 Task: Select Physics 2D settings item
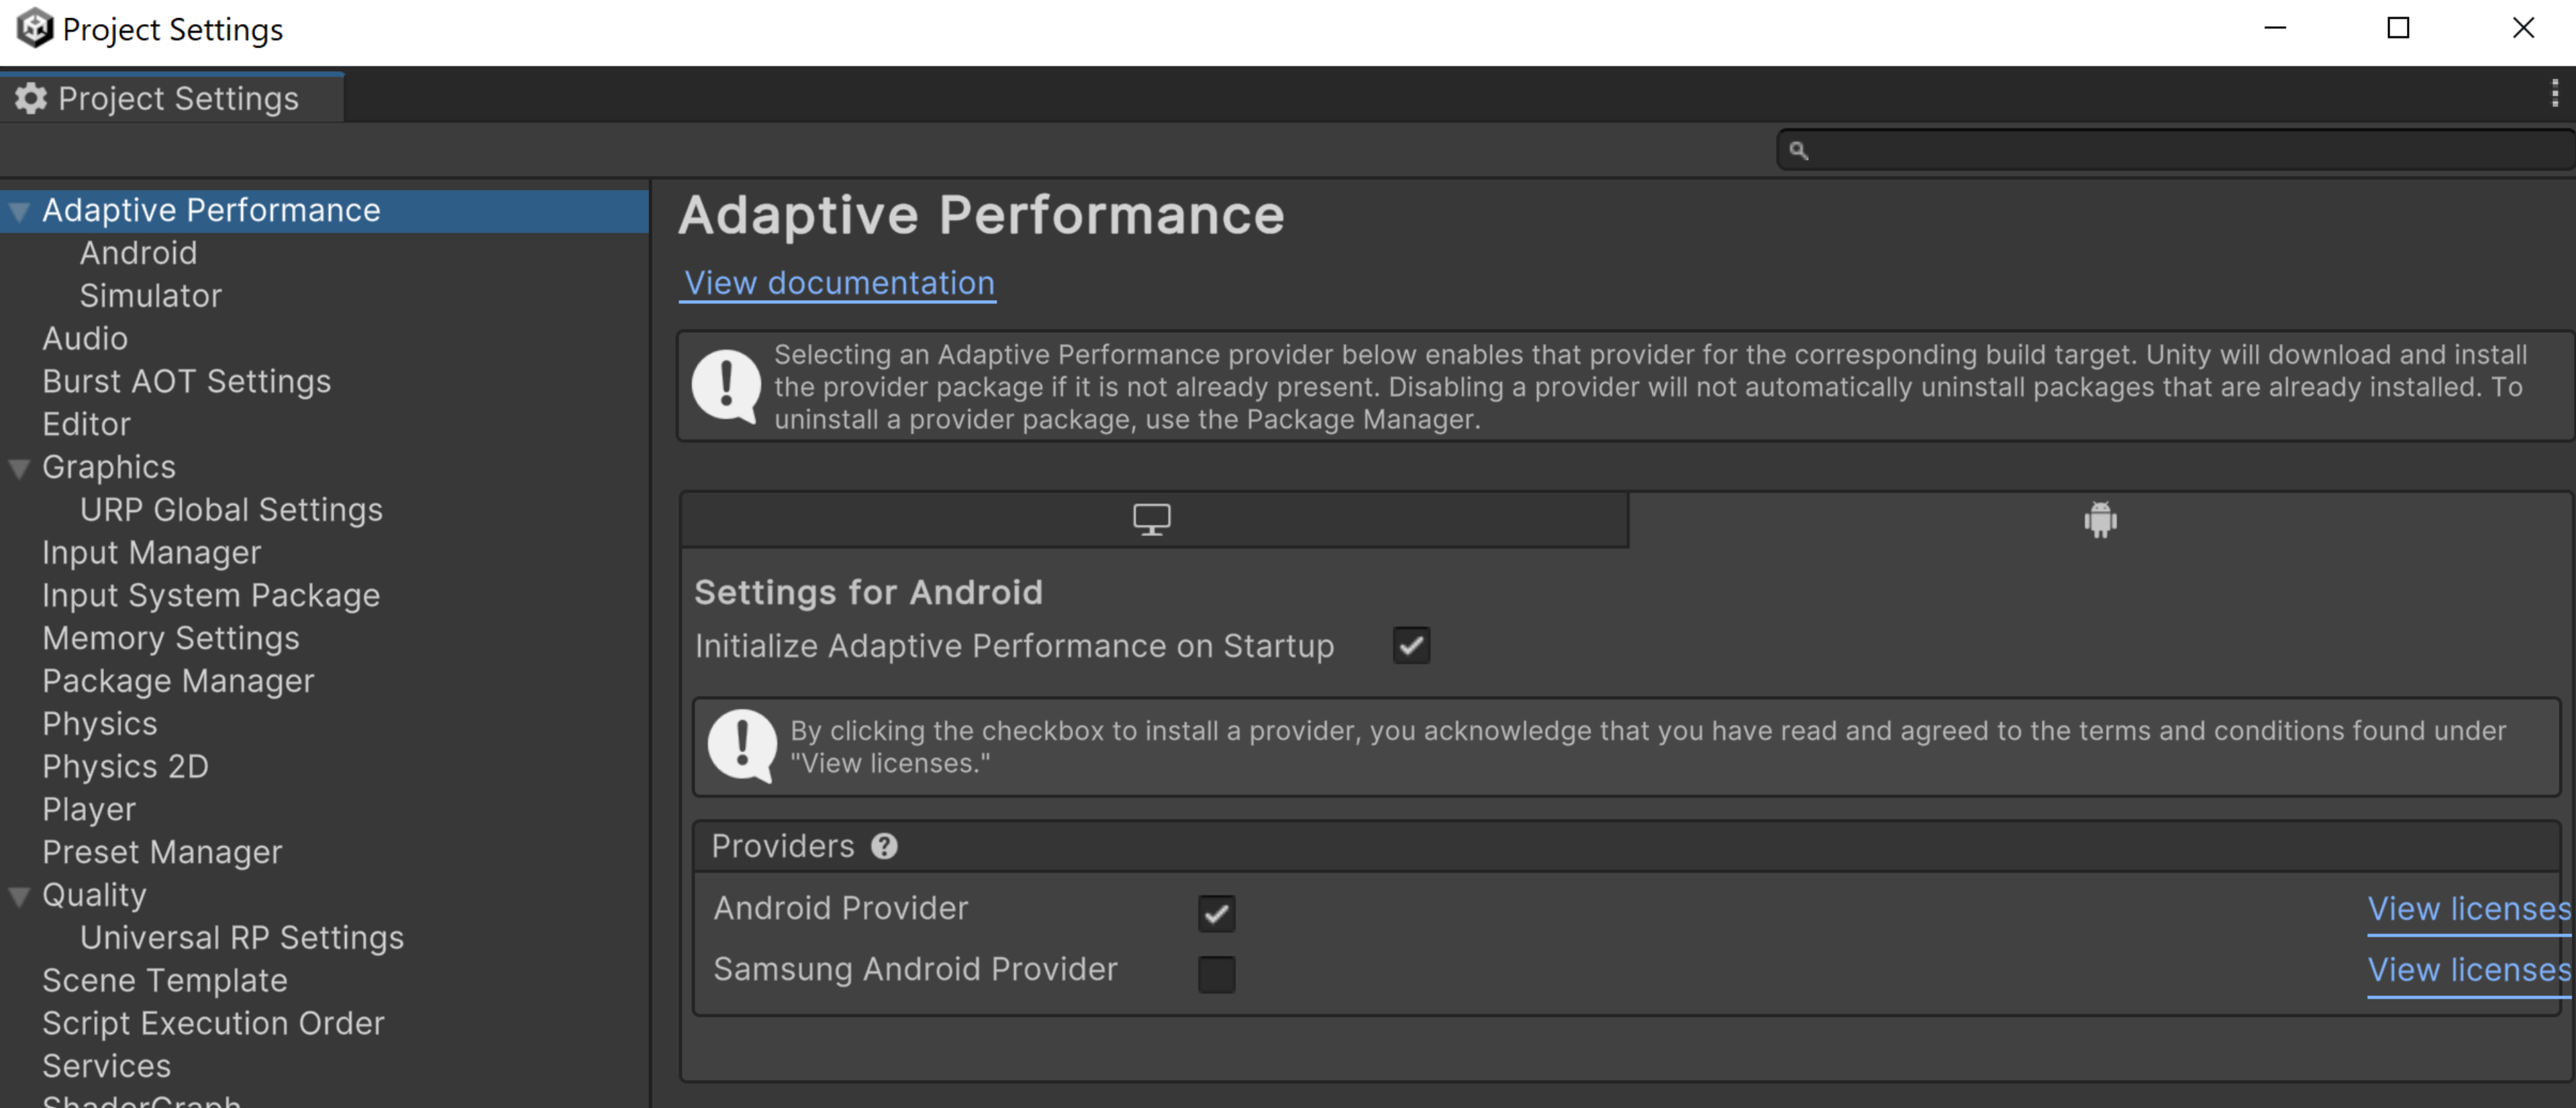(x=125, y=765)
